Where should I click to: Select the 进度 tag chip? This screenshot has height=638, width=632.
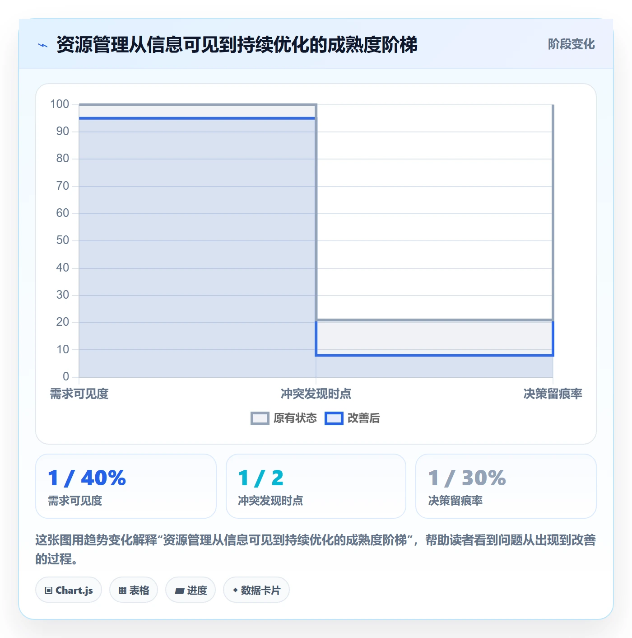pos(191,590)
